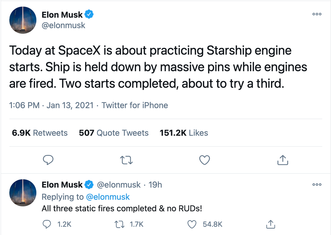The height and width of the screenshot is (235, 331).
Task: Reply to the main Starship engine tweet
Action: tap(49, 160)
